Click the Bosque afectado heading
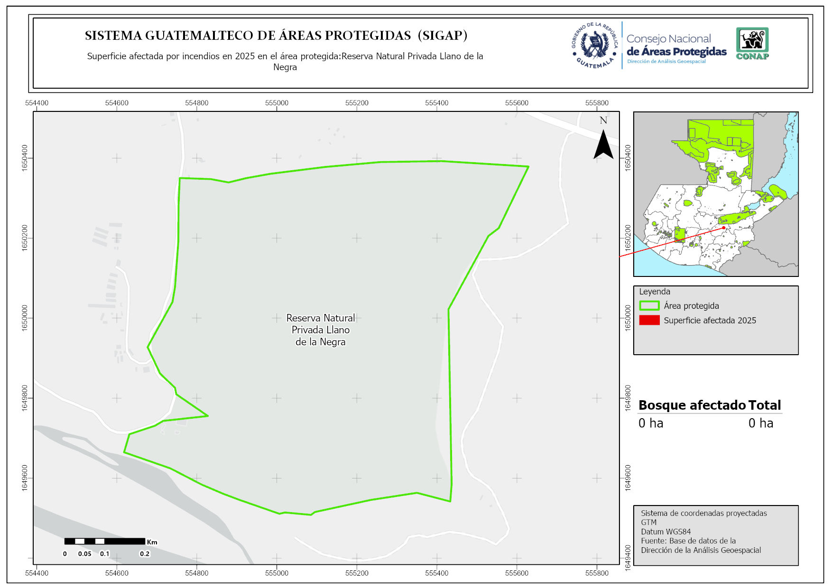The height and width of the screenshot is (588, 832). (692, 405)
